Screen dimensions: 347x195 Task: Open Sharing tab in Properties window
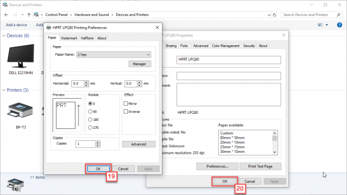click(x=171, y=46)
